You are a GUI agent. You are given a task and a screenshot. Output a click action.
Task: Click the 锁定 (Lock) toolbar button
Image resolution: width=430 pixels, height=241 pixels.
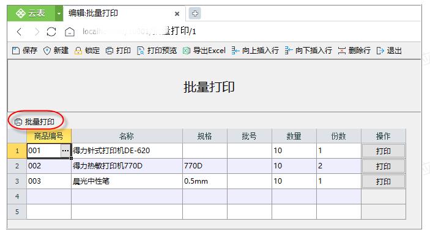pos(87,51)
